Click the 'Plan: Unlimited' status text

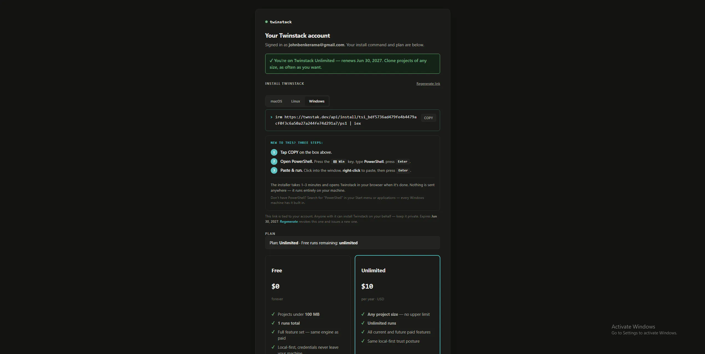point(284,243)
